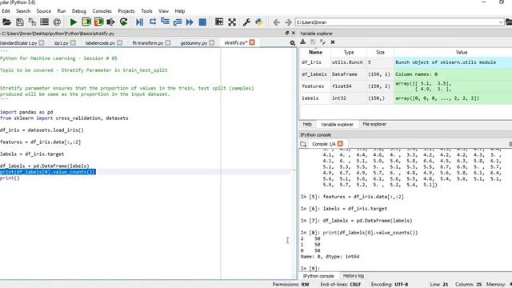Toggle fullscreen mode icon
The width and height of the screenshot is (512, 288).
click(232, 22)
